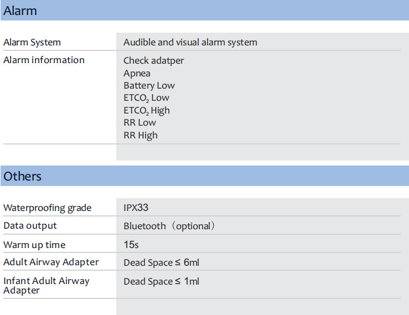Click 'Dead Space ≤ 1ml' value
409x315 pixels.
[162, 281]
